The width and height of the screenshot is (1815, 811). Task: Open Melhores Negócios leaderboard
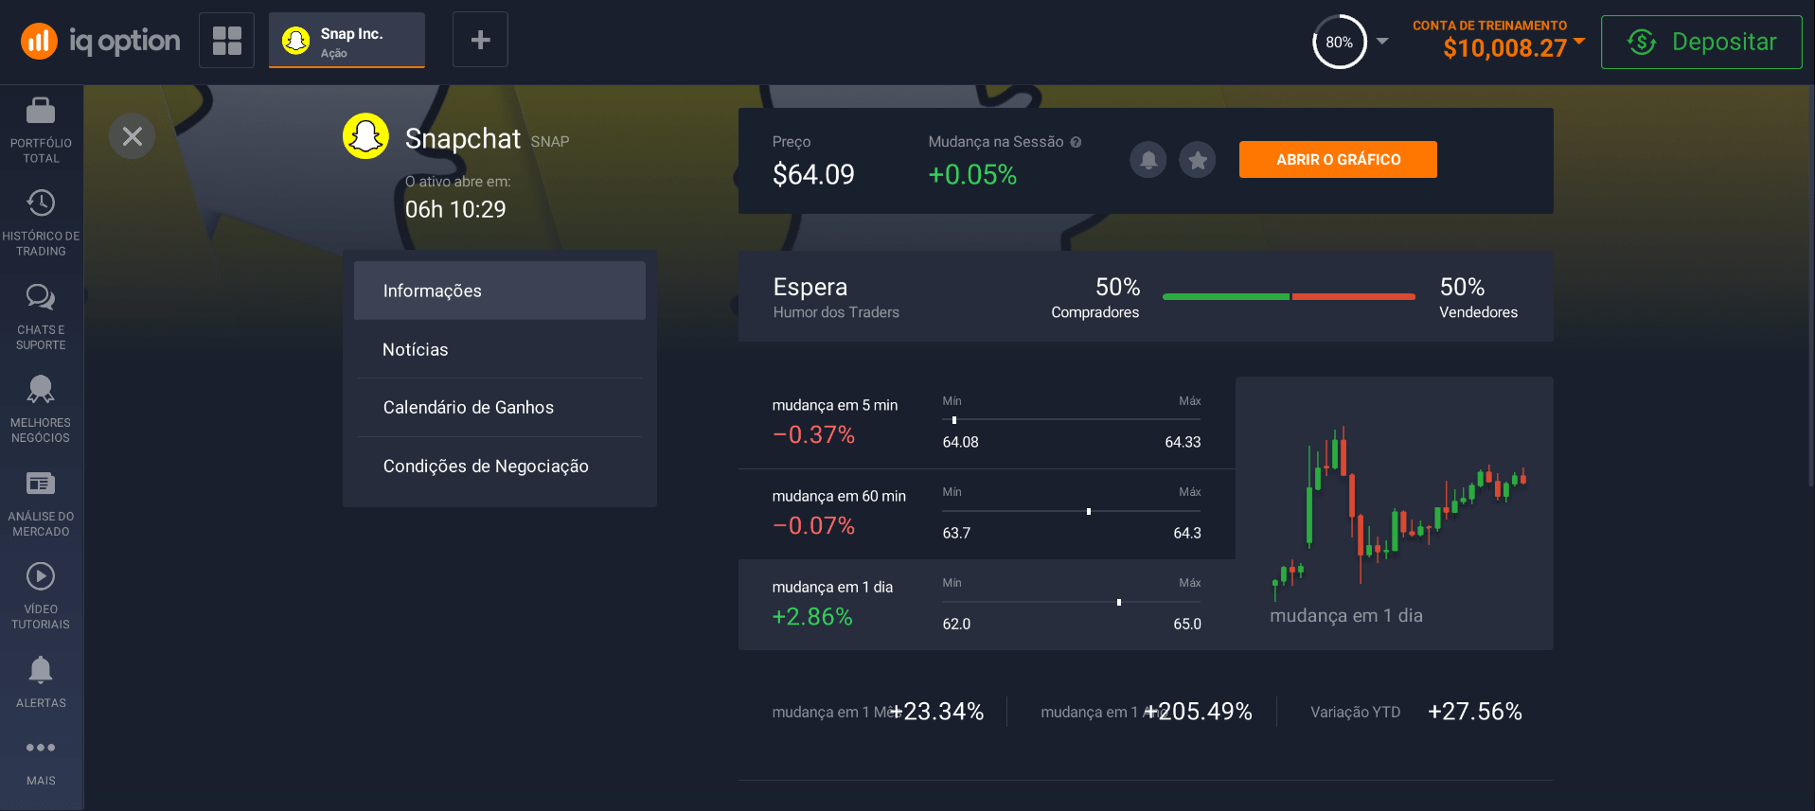click(x=41, y=410)
